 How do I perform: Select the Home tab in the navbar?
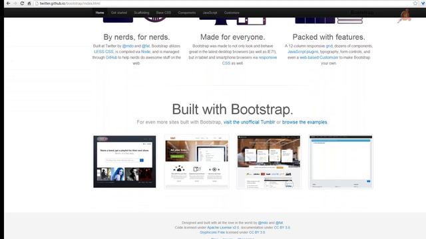point(100,13)
